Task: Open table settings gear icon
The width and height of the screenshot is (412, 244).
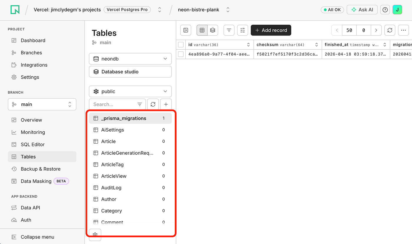Action: point(95,235)
